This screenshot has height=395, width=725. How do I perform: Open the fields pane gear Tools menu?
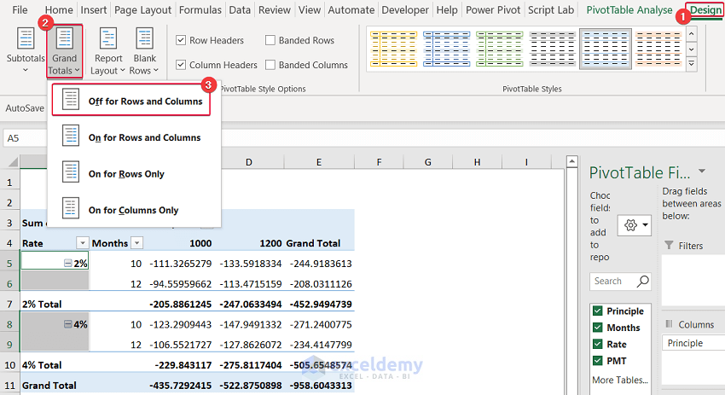click(635, 225)
